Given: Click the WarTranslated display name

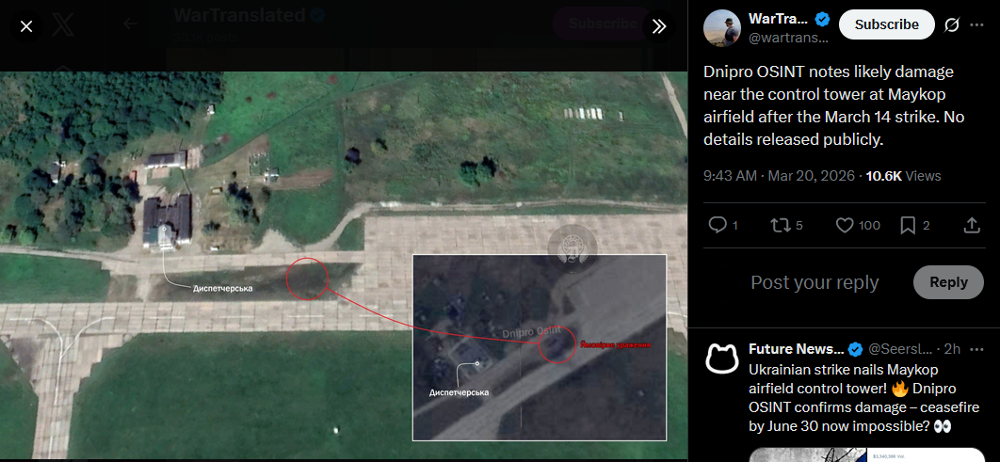Looking at the screenshot, I should [x=779, y=20].
